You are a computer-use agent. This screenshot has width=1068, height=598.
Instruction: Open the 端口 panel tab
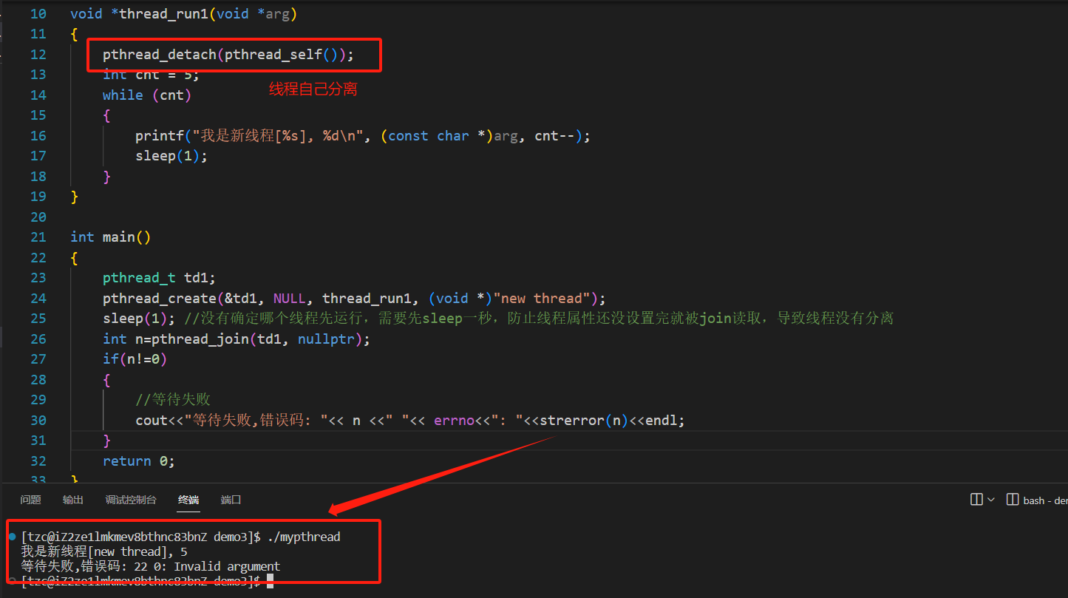pos(231,500)
